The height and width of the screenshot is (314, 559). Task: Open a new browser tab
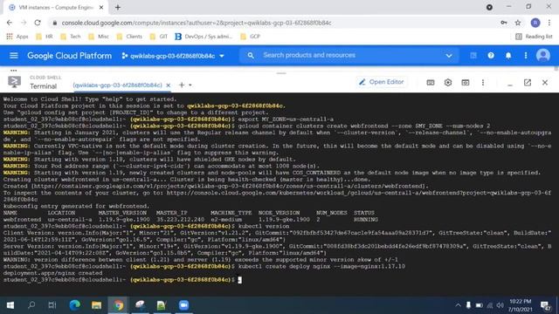click(118, 7)
